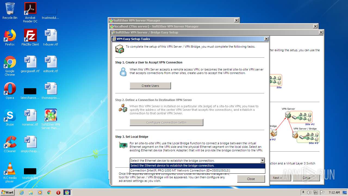Click Opera icon in taskbar
Image resolution: width=348 pixels, height=196 pixels.
(x=58, y=192)
